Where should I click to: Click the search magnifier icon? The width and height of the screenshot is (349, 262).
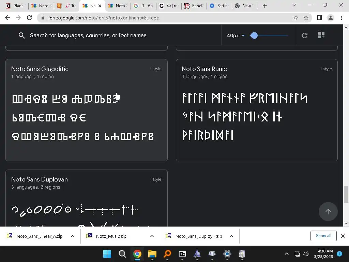click(21, 35)
